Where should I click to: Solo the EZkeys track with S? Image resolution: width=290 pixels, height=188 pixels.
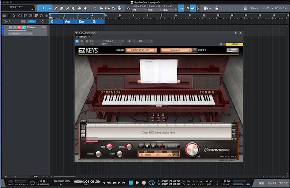click(x=14, y=27)
